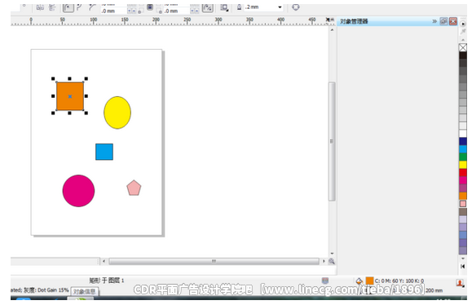Select the magenta palette swatch
472x305 pixels.
pyautogui.click(x=463, y=181)
